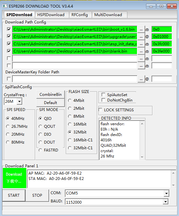Image resolution: width=179 pixels, height=216 pixels.
Task: Expand the CrystalFreq 26M dropdown
Action: click(x=19, y=102)
